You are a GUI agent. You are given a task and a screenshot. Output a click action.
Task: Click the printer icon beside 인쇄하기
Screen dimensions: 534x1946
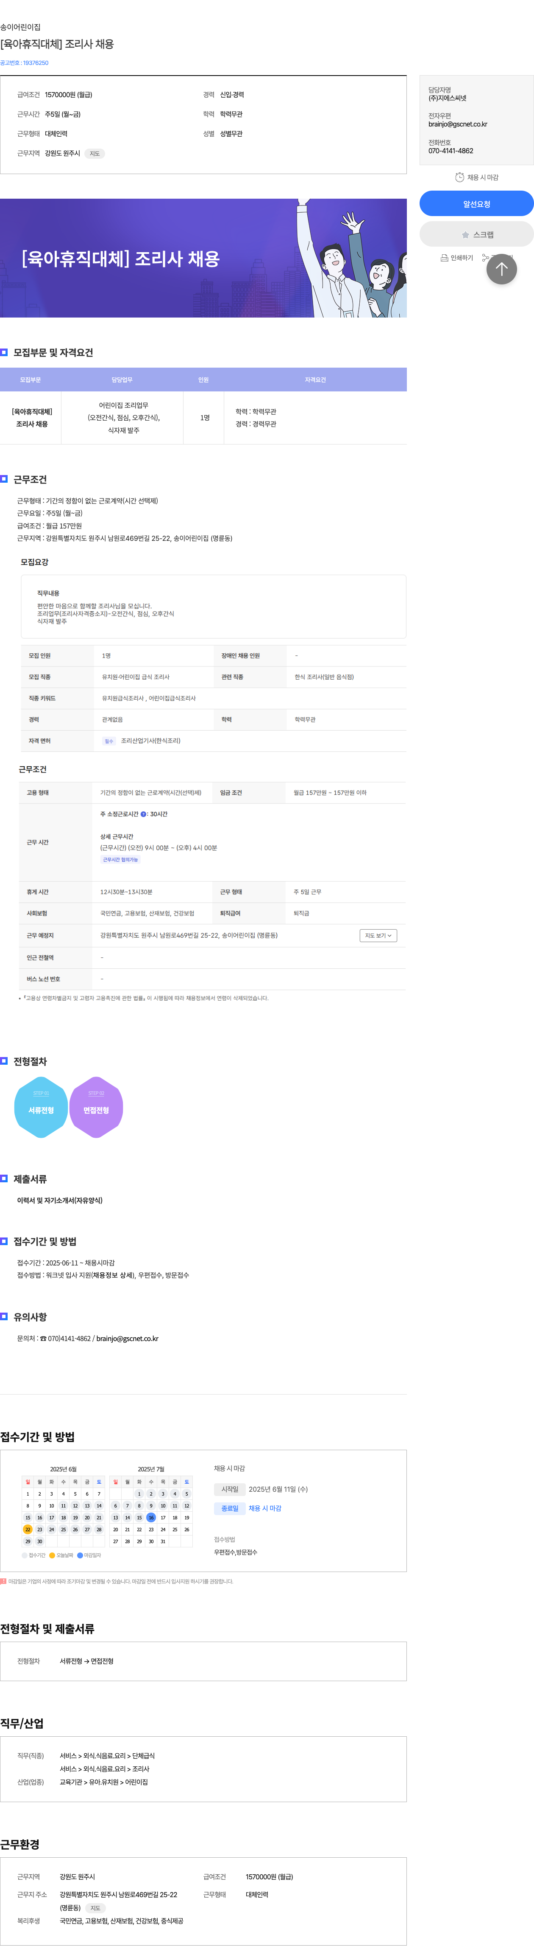[444, 258]
